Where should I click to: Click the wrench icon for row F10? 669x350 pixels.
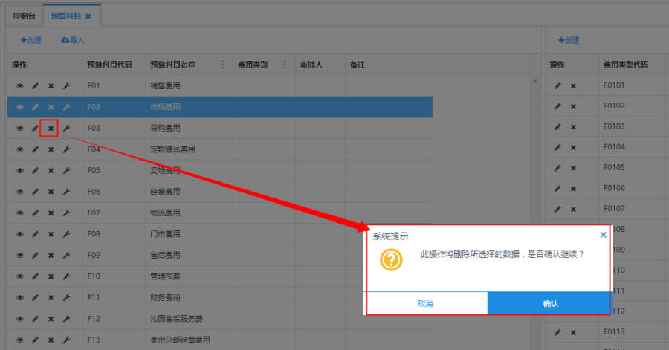[66, 276]
